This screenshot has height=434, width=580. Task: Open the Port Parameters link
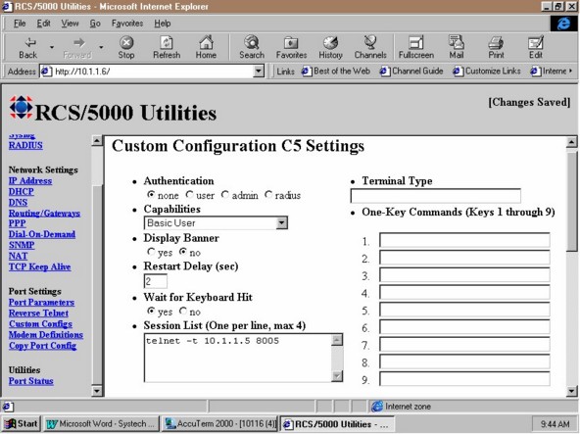coord(41,303)
